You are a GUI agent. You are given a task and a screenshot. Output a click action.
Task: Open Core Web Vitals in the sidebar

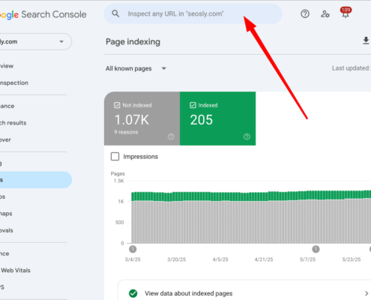[15, 270]
